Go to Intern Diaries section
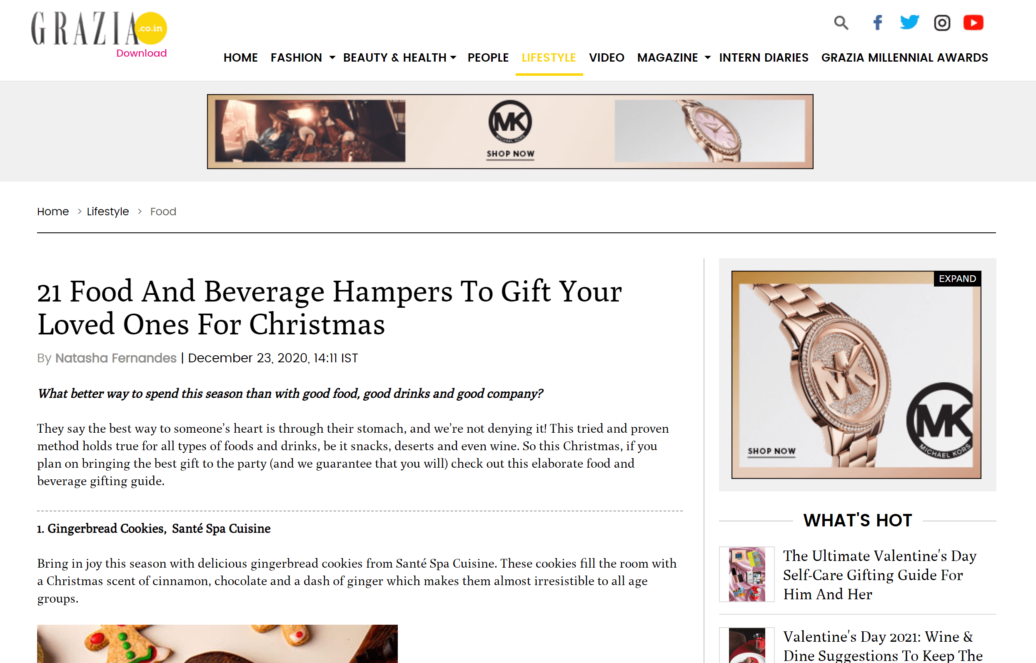1036x663 pixels. 764,58
